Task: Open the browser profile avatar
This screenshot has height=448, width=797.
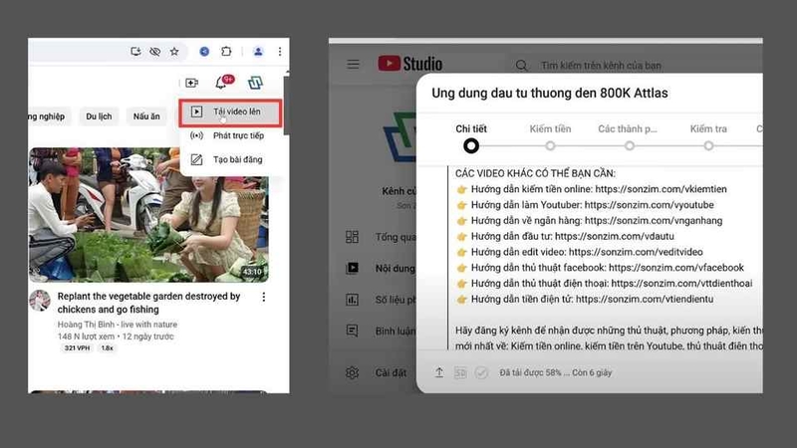Action: pyautogui.click(x=258, y=52)
